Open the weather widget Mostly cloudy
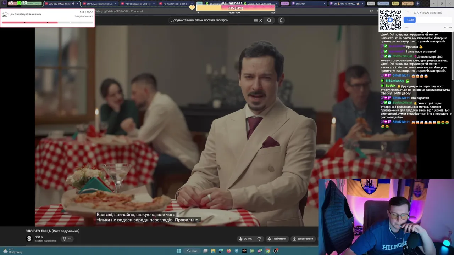 pos(13,251)
